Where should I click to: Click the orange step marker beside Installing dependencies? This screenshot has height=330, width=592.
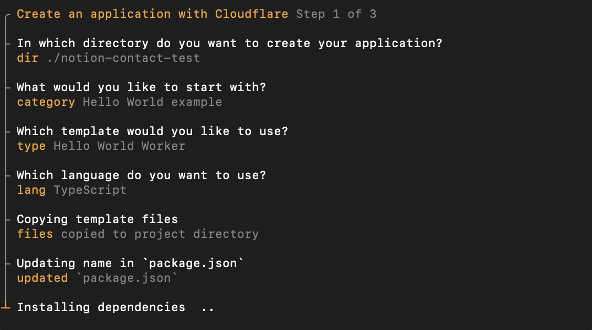coord(6,305)
